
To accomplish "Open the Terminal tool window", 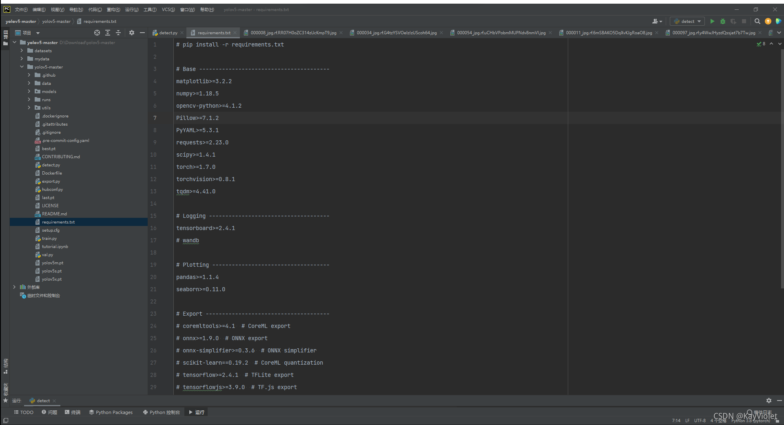I will click(x=73, y=412).
